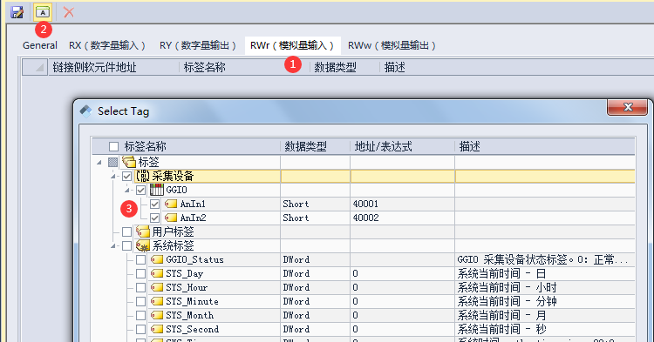Click the SYS_Day tag icon
The height and width of the screenshot is (342, 654).
[157, 273]
